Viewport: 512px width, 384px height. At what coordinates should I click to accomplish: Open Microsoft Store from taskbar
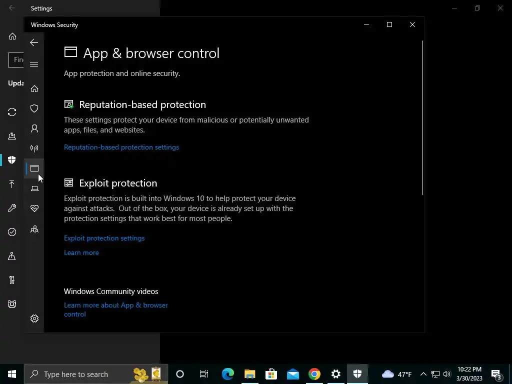[271, 374]
